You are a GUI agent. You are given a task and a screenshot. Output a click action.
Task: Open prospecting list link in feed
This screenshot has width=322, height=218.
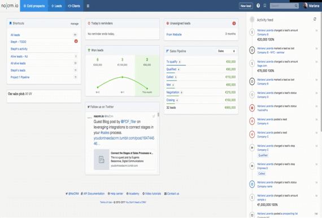pos(290,213)
